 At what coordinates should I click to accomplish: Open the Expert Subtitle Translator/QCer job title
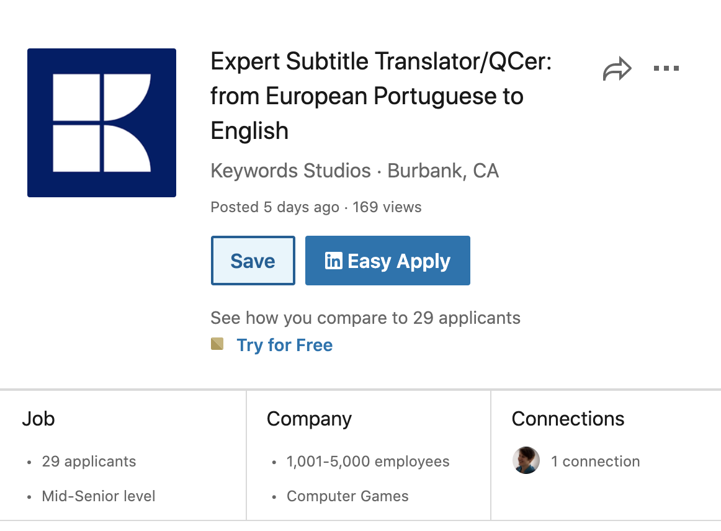pyautogui.click(x=381, y=96)
